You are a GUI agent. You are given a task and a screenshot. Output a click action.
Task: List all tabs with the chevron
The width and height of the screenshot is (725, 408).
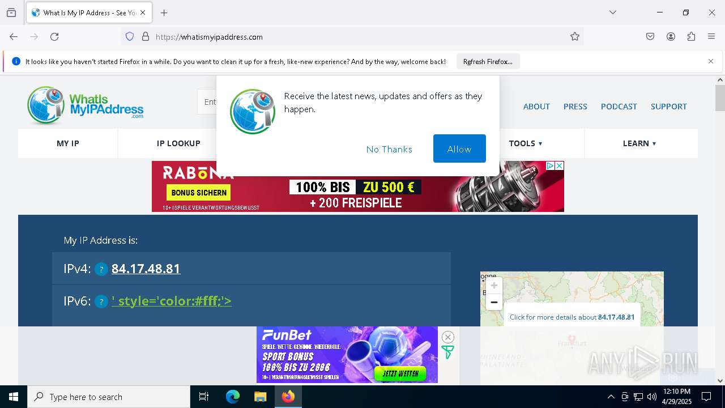612,12
